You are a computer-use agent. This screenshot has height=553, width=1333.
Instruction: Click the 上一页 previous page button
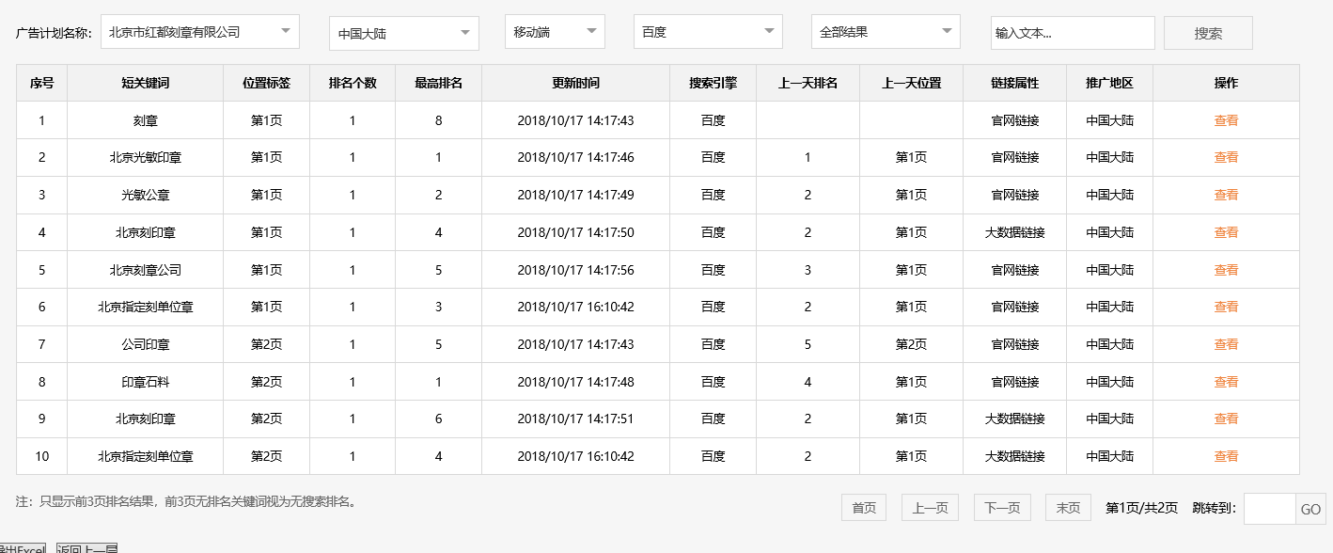(x=929, y=507)
